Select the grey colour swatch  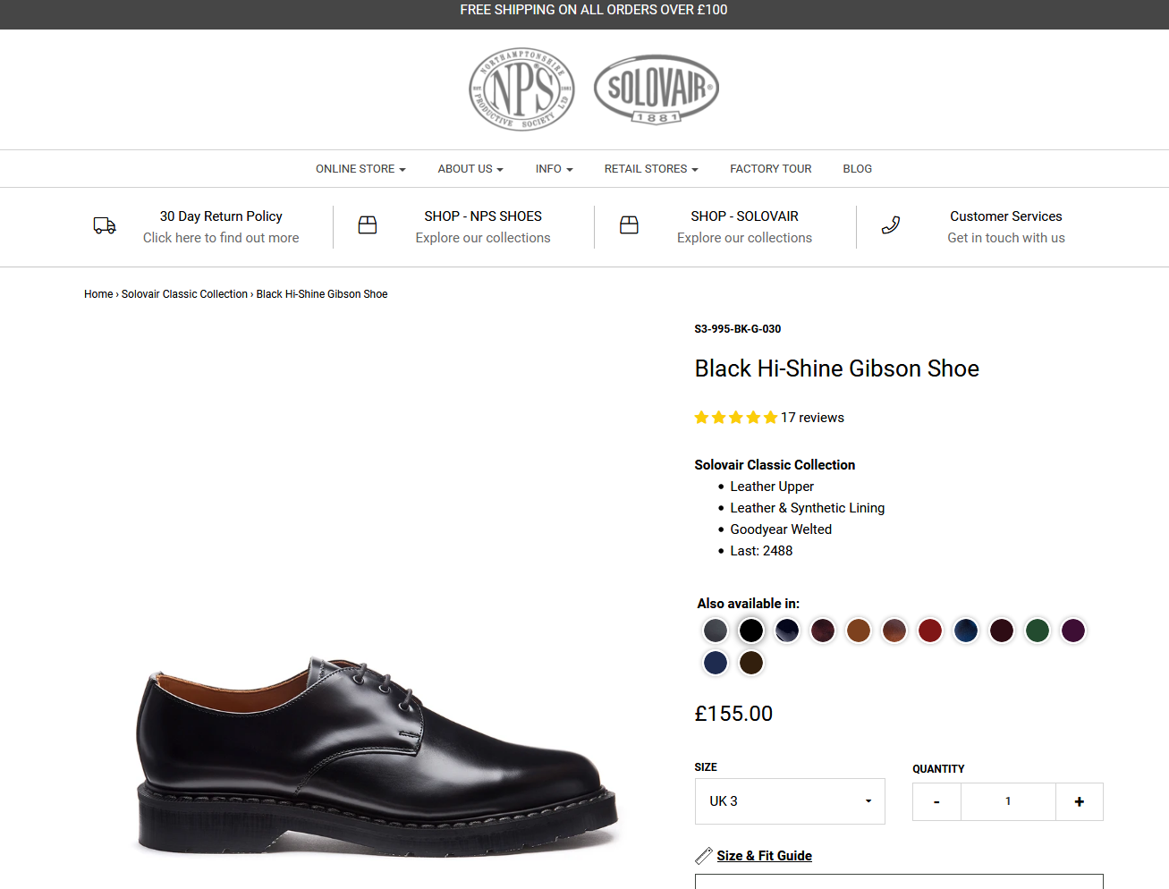coord(716,631)
